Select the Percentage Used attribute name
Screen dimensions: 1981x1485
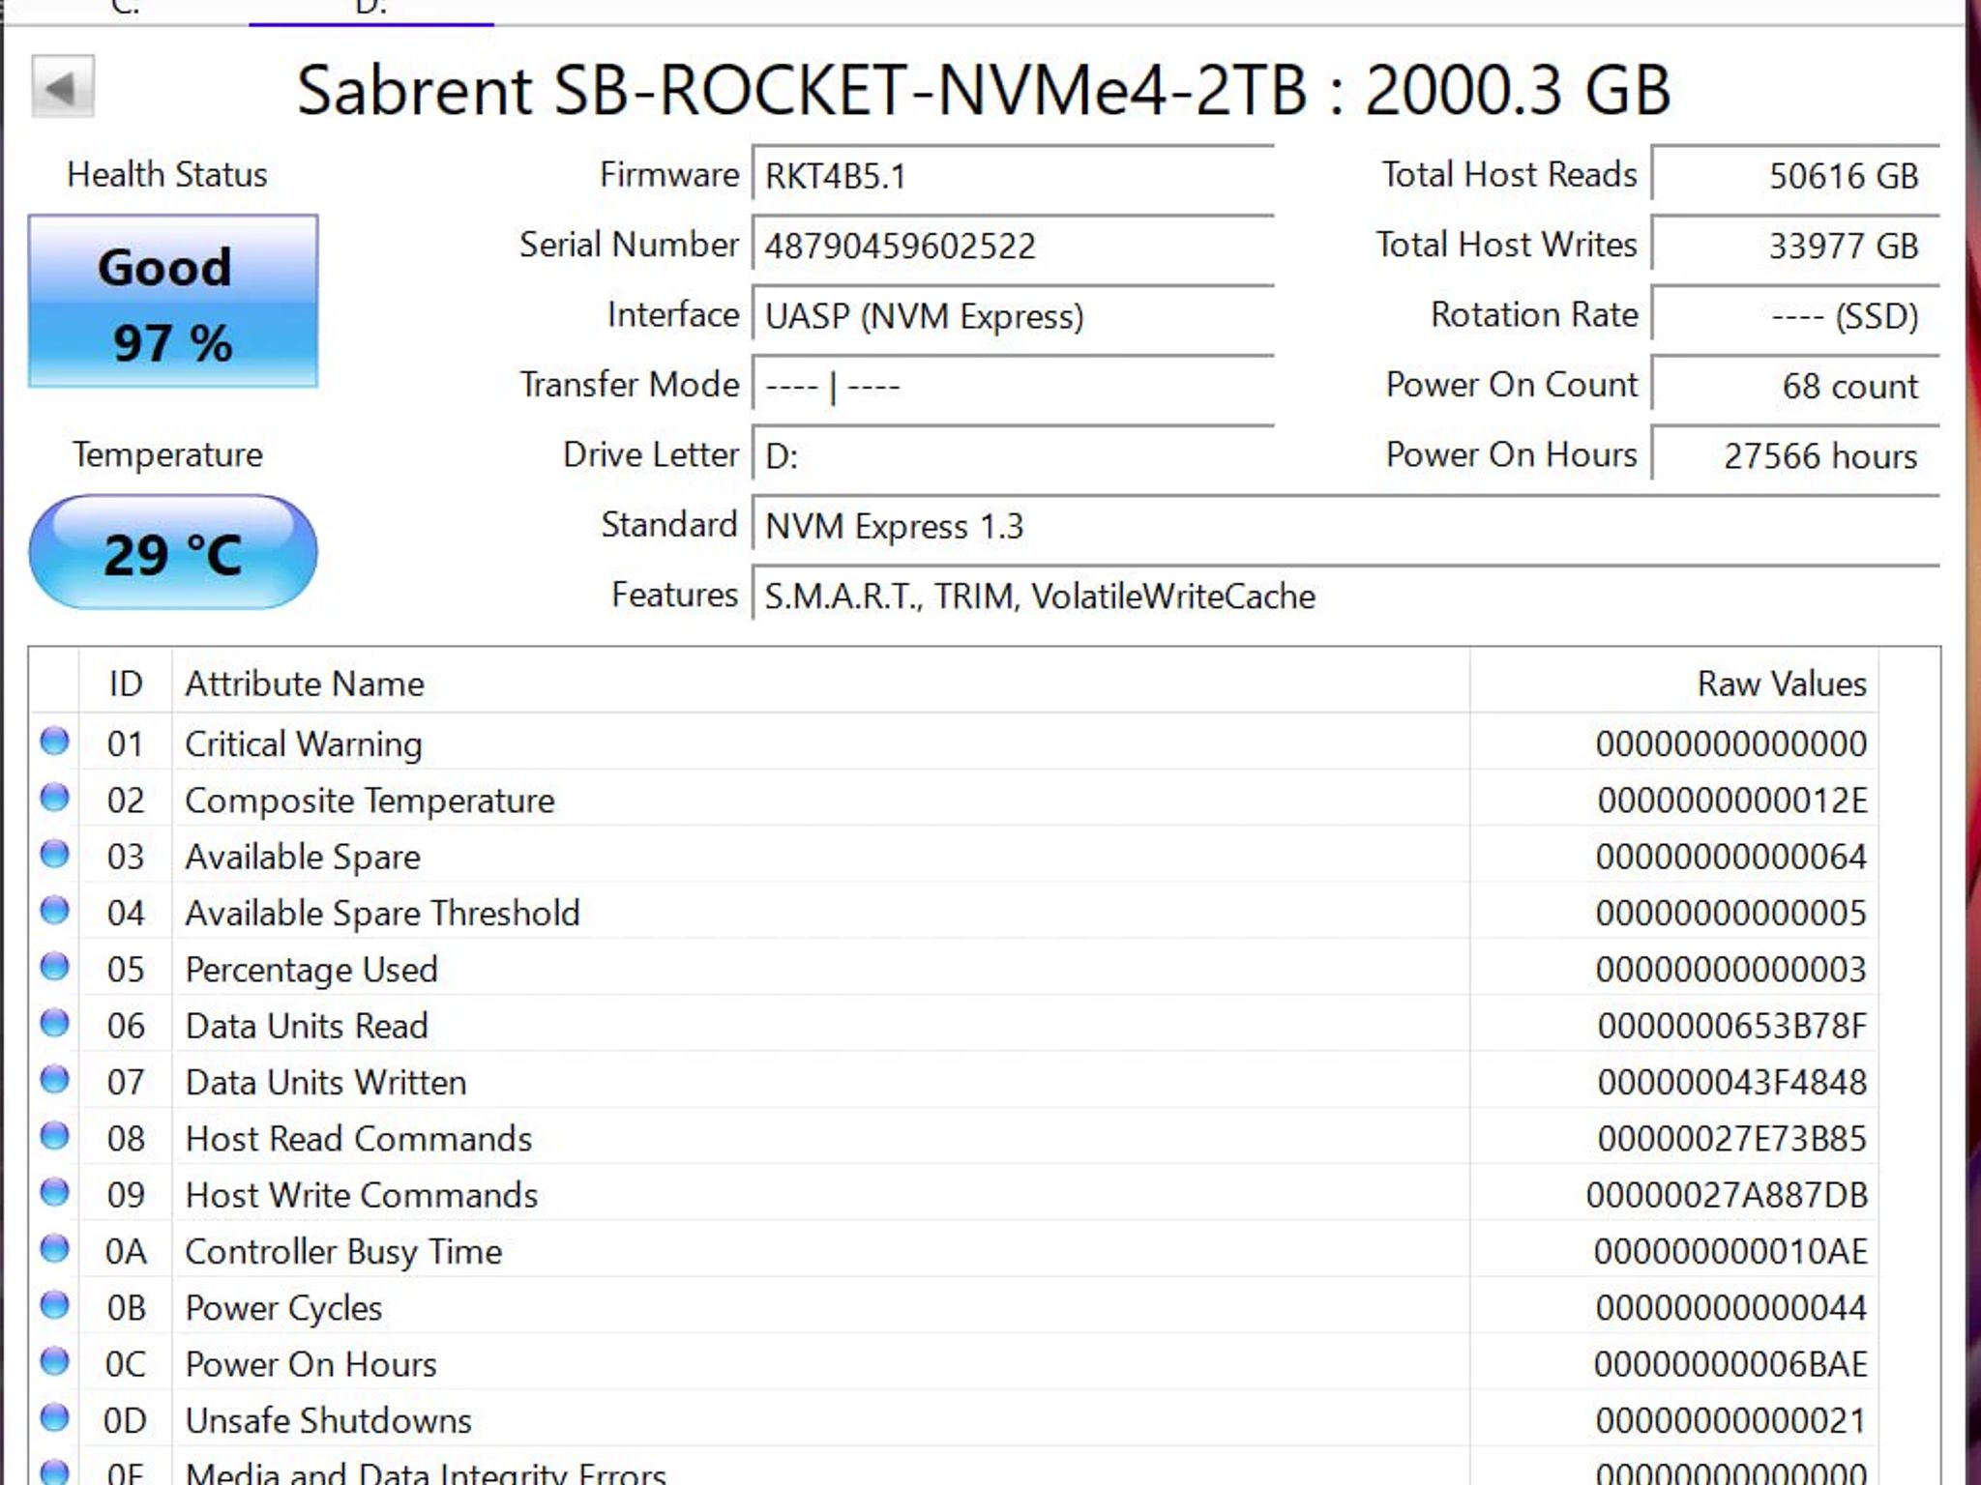(x=311, y=970)
